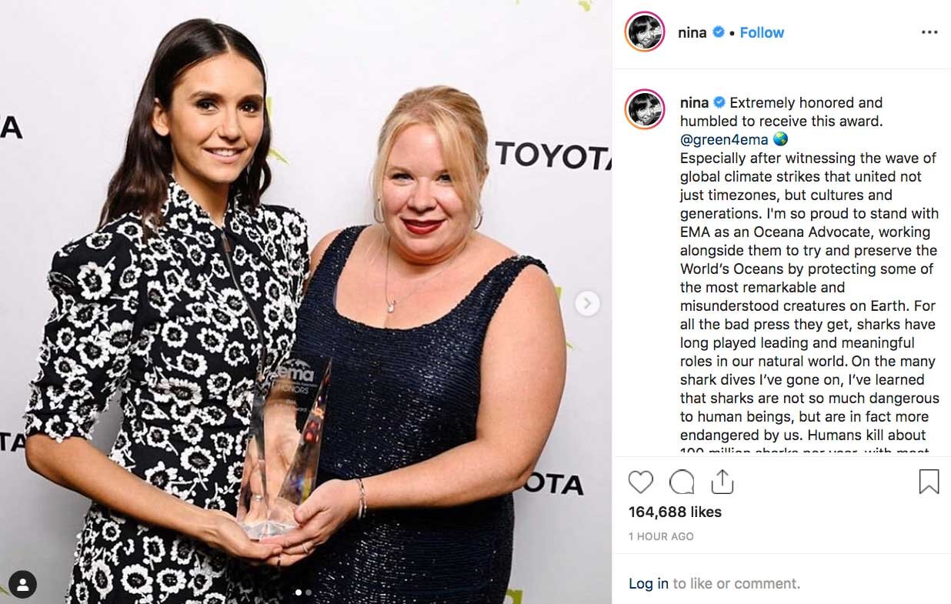Open the nina username link in header
This screenshot has height=604, width=951.
692,32
